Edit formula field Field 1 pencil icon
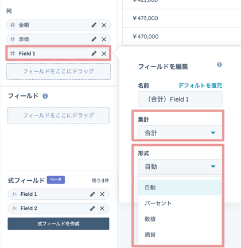Viewport: 241px width, 248px height. click(x=92, y=194)
